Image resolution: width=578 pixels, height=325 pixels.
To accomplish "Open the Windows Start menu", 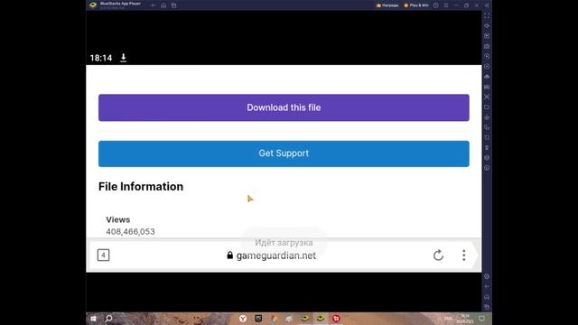I will point(93,319).
